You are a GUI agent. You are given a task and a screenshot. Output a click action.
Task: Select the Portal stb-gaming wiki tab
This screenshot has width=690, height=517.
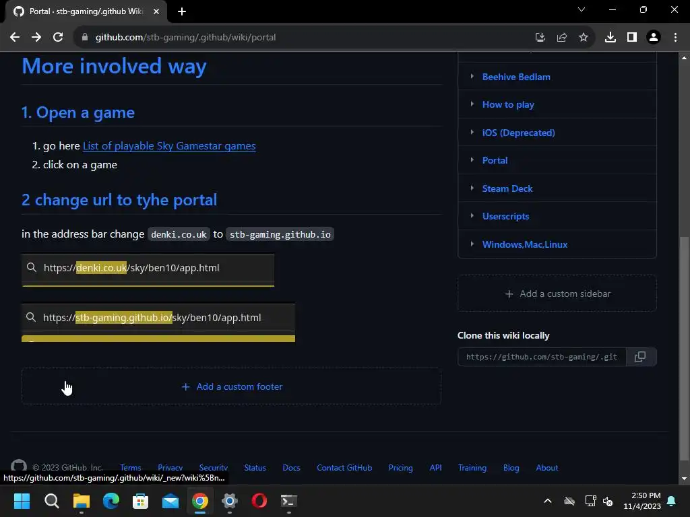[x=86, y=11]
